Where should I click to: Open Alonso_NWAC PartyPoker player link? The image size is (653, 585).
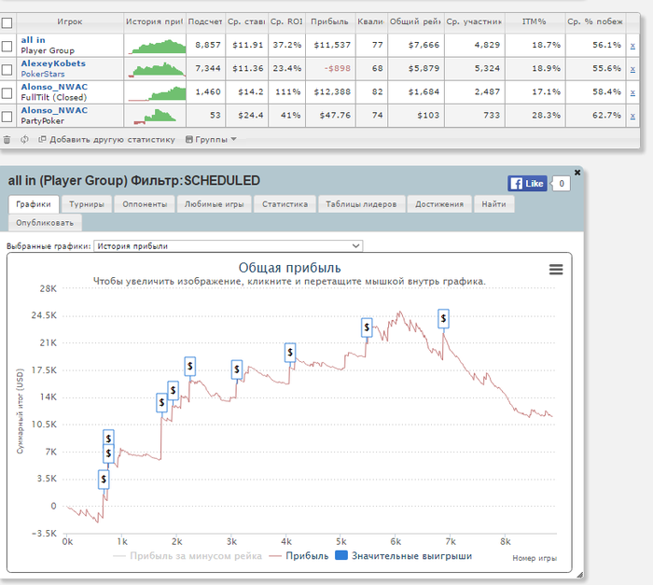click(x=54, y=110)
